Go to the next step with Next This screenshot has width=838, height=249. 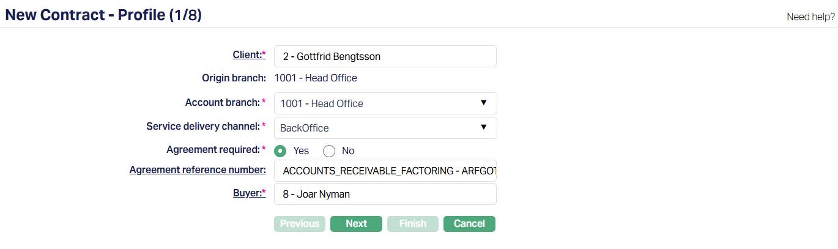356,224
